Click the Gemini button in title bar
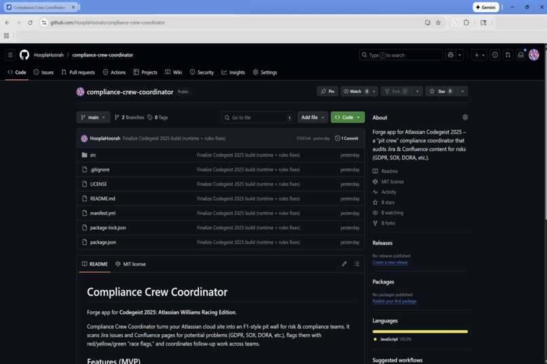 coord(486,7)
